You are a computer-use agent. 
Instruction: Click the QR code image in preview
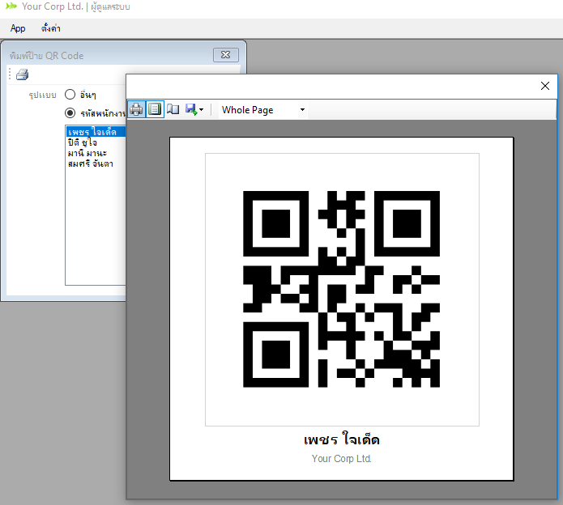(342, 289)
